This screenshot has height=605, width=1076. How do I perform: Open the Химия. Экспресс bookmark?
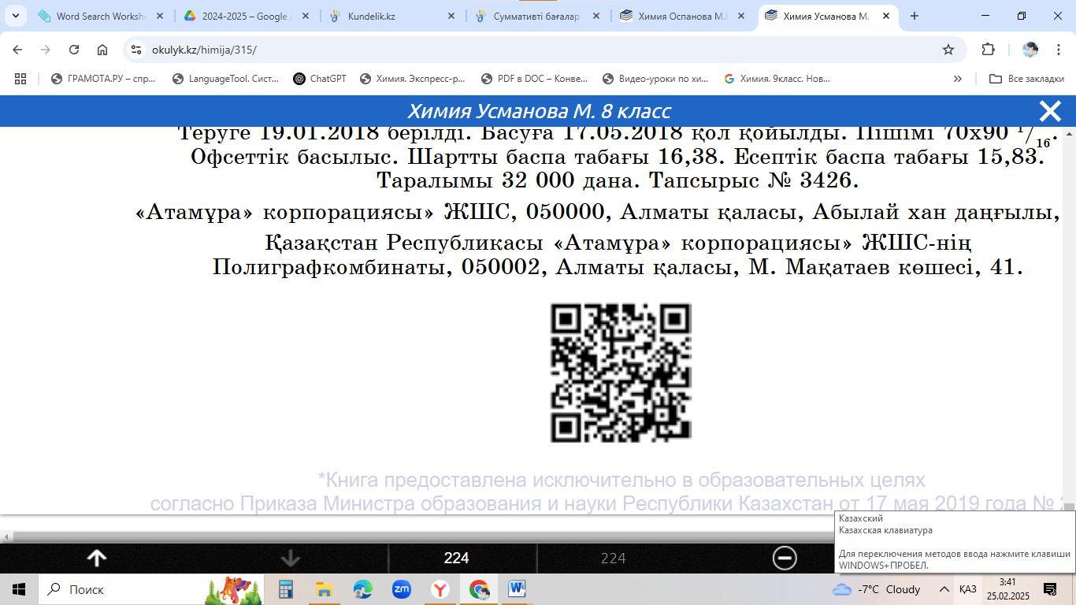pyautogui.click(x=412, y=79)
